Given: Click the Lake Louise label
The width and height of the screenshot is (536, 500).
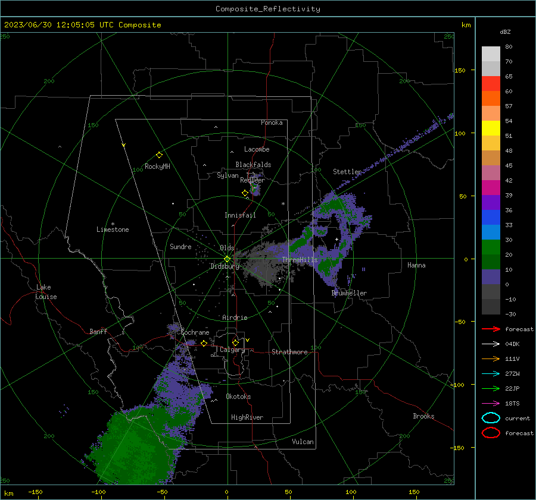Looking at the screenshot, I should coord(46,292).
